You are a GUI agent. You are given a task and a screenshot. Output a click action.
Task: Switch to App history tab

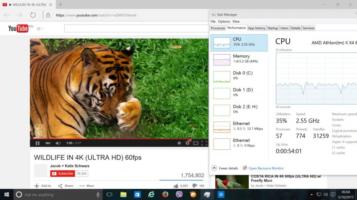tap(257, 28)
